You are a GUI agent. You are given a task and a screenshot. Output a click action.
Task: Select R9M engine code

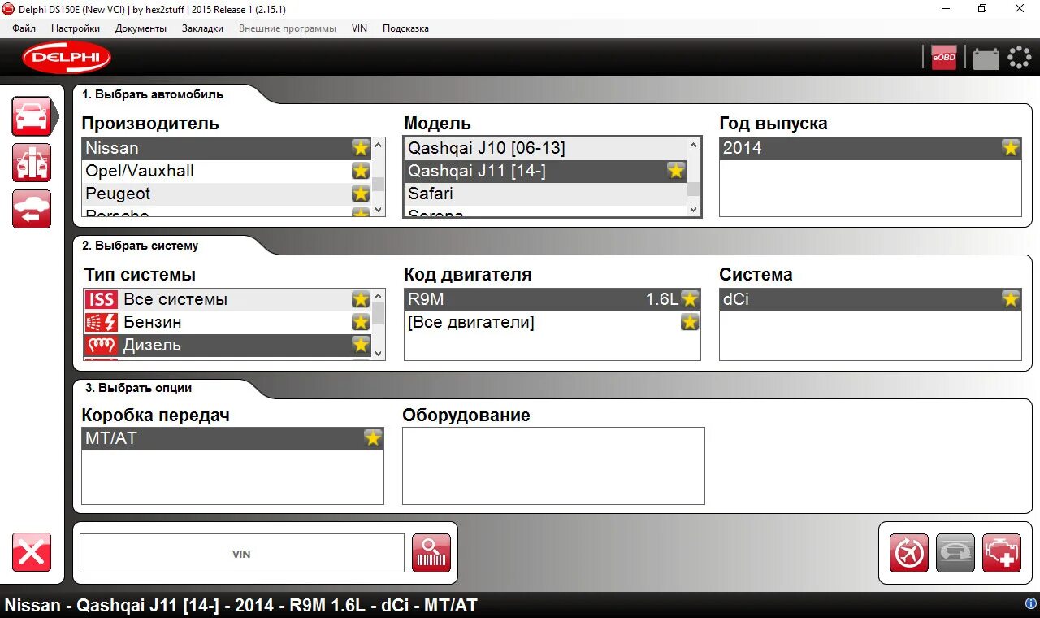pyautogui.click(x=552, y=299)
